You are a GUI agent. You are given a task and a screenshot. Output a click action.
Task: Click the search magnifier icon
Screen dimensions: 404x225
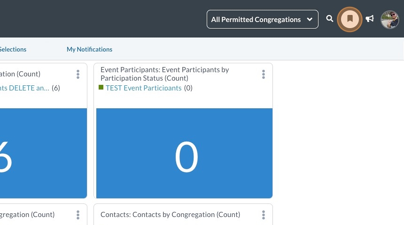tap(330, 19)
